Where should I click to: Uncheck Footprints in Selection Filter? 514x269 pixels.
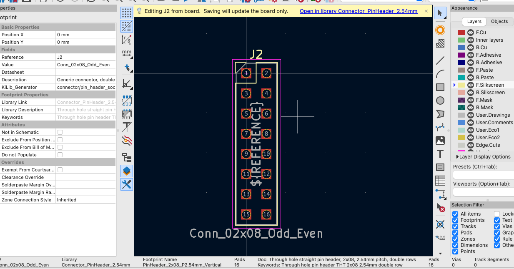(455, 220)
